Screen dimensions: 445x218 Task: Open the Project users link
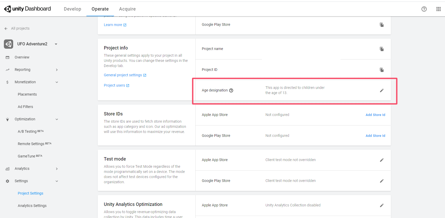114,86
